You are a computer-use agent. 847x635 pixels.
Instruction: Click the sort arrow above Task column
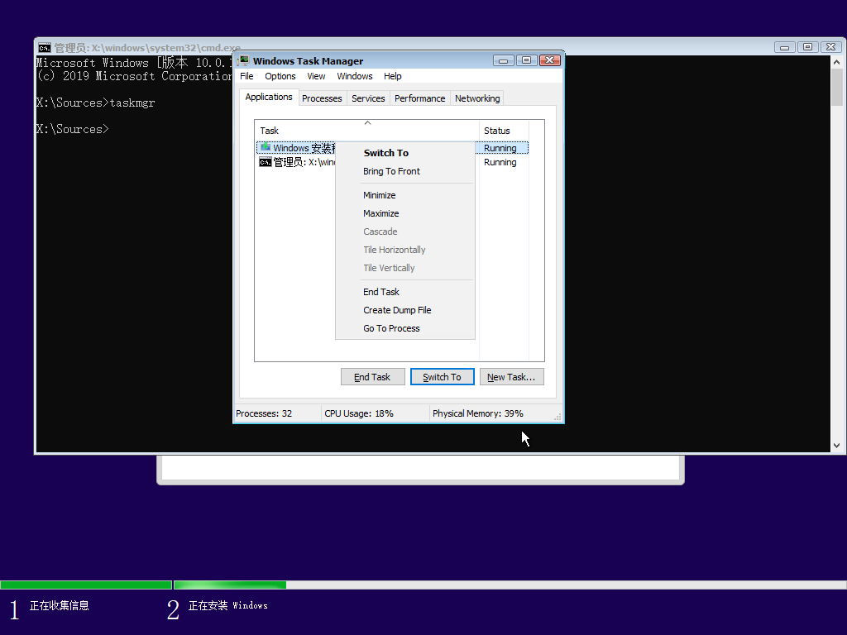pyautogui.click(x=367, y=123)
